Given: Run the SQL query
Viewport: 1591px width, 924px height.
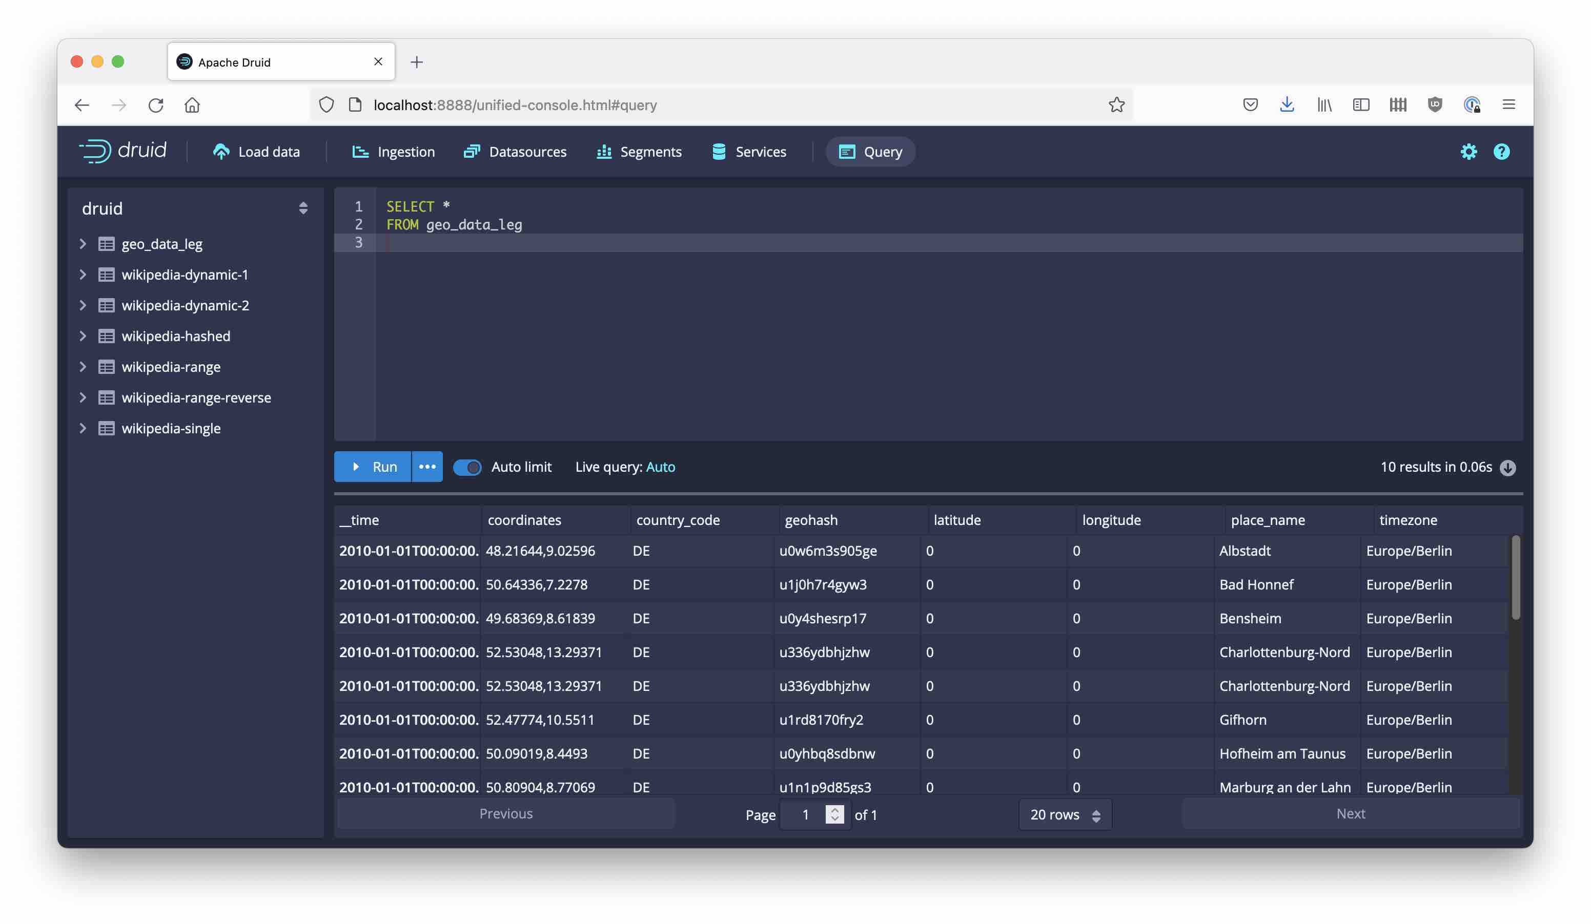Looking at the screenshot, I should click(373, 467).
